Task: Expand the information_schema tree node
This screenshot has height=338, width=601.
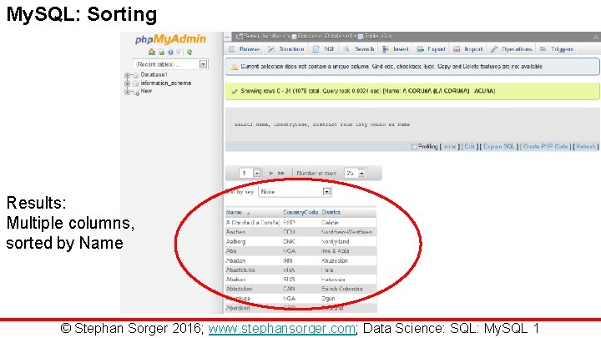Action: pyautogui.click(x=127, y=83)
